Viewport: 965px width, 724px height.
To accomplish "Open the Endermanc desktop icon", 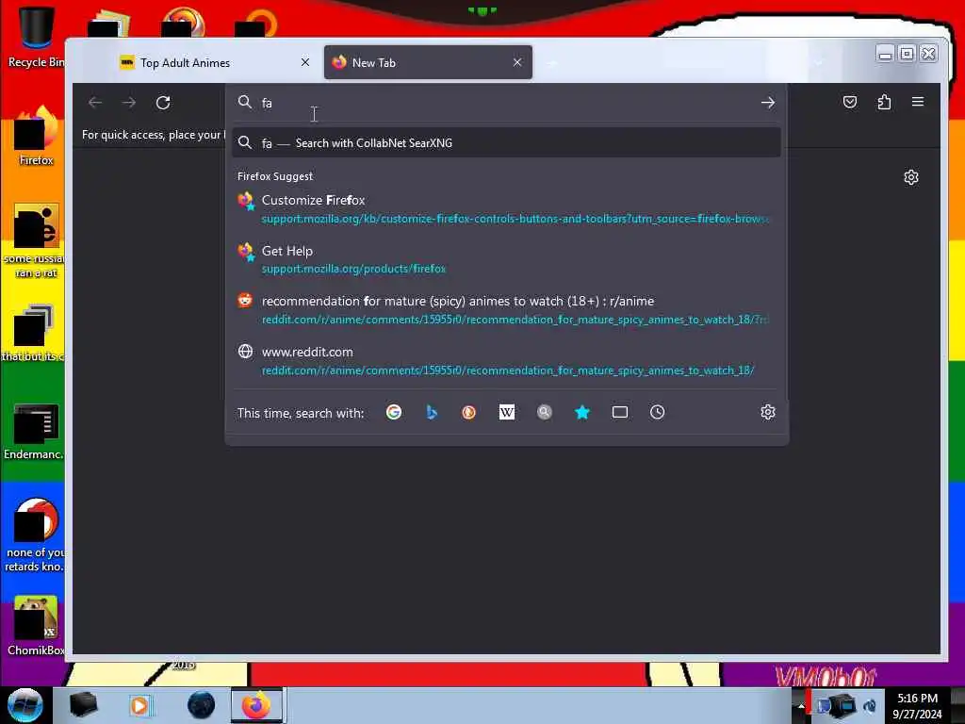I will [x=35, y=431].
